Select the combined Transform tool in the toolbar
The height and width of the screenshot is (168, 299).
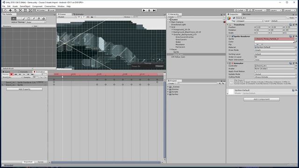[30, 10]
